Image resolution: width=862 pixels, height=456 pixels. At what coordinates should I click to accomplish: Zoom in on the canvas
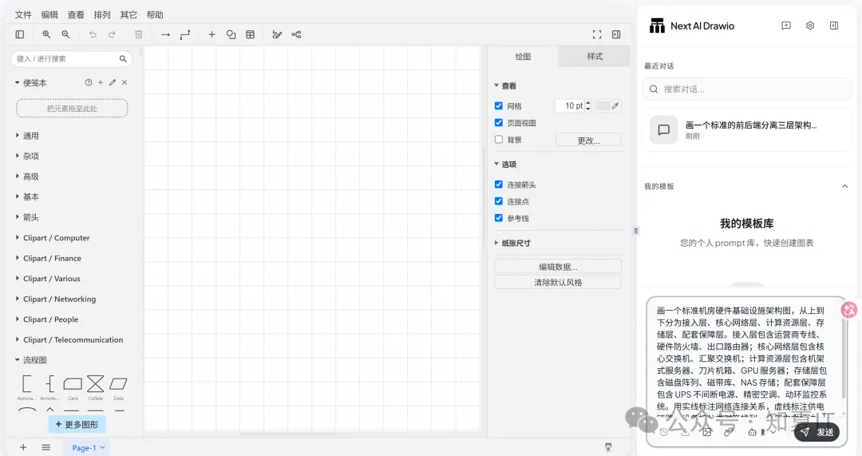pyautogui.click(x=47, y=34)
